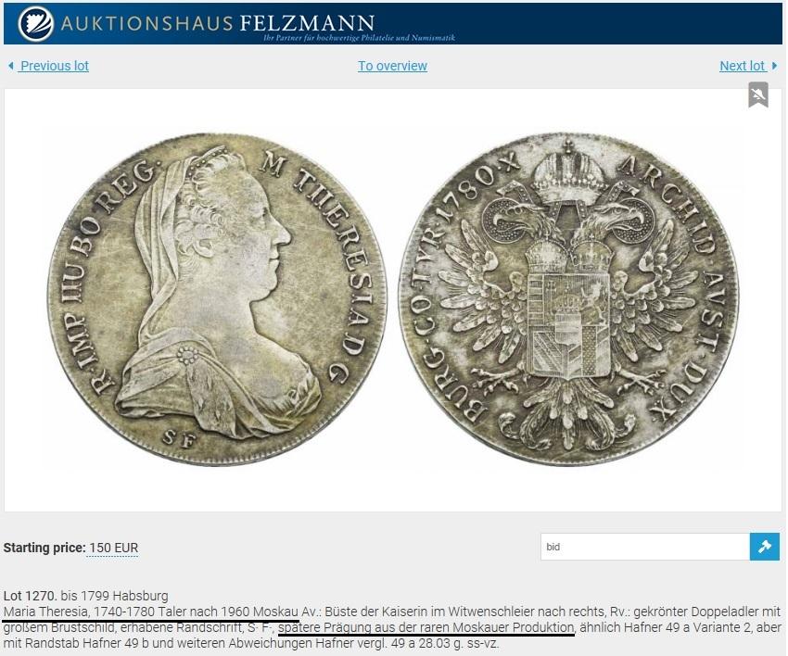The height and width of the screenshot is (656, 788).
Task: Click the coin obverse portrait image
Action: point(217,299)
